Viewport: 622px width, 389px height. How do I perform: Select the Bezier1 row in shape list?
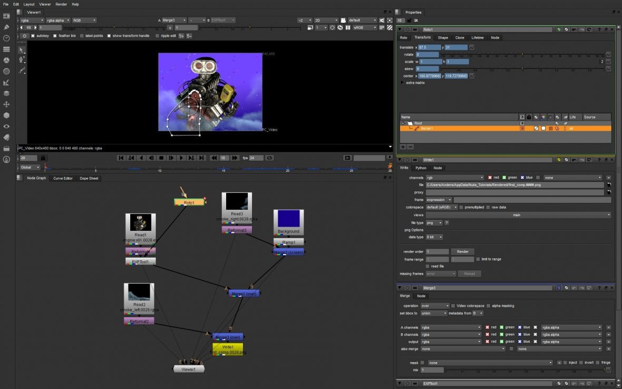506,129
